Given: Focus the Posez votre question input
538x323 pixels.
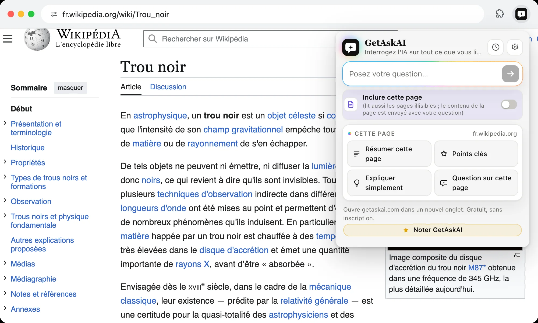Looking at the screenshot, I should (422, 74).
